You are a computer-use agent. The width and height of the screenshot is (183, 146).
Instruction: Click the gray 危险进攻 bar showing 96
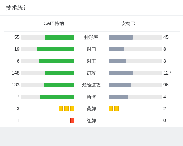coord(120,85)
